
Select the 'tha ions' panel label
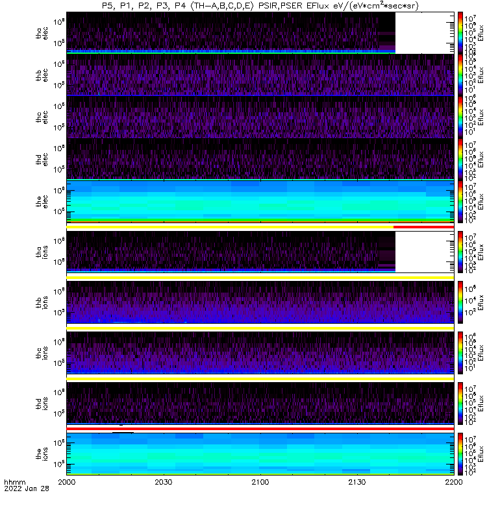pyautogui.click(x=42, y=252)
